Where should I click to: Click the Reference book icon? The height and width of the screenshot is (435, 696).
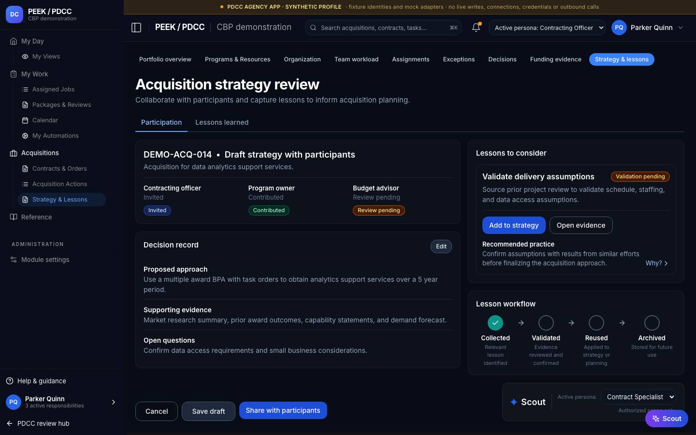[x=14, y=217]
